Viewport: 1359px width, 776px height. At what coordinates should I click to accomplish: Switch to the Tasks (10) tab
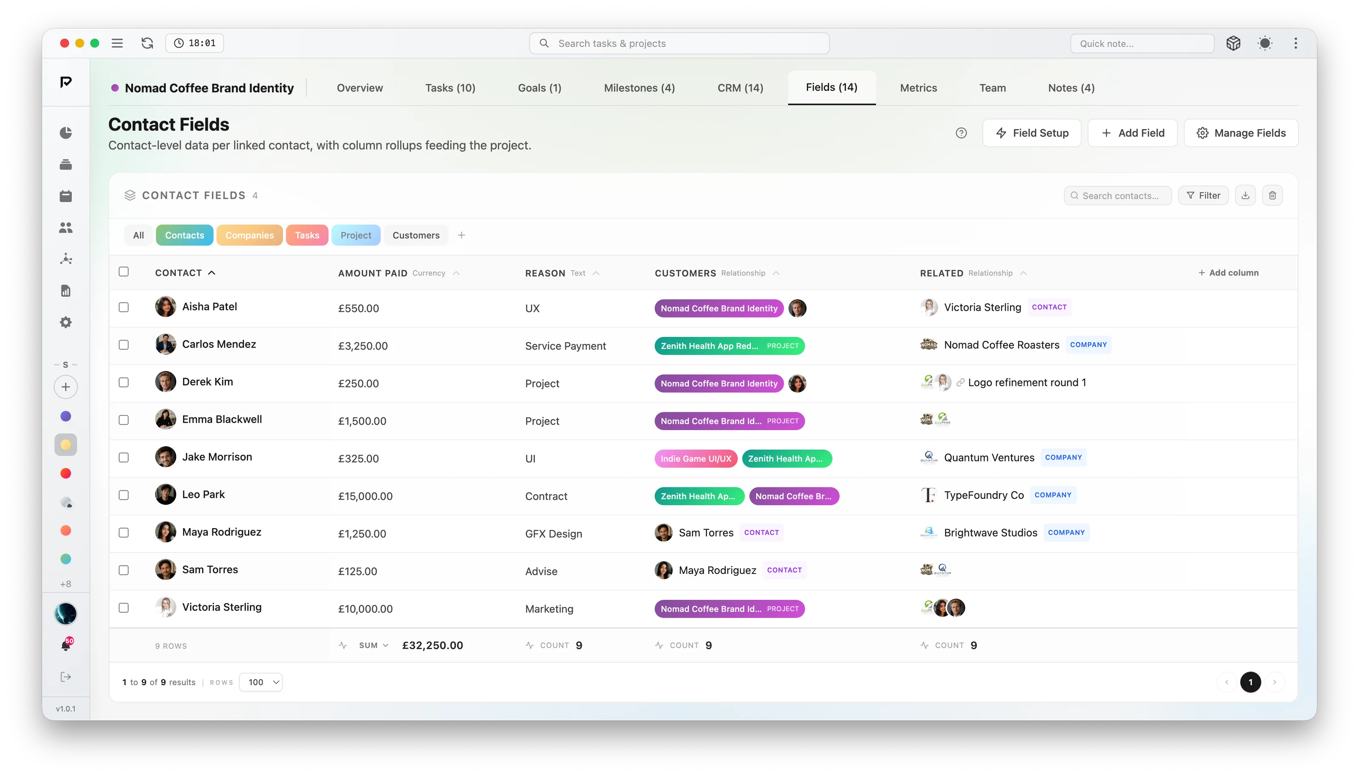pyautogui.click(x=450, y=88)
